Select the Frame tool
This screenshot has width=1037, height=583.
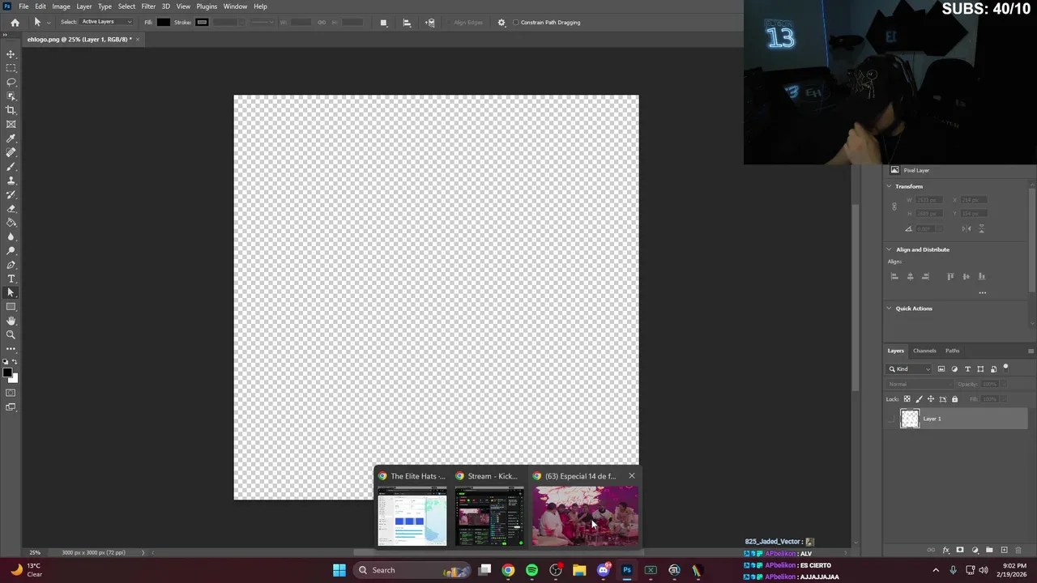(x=11, y=124)
